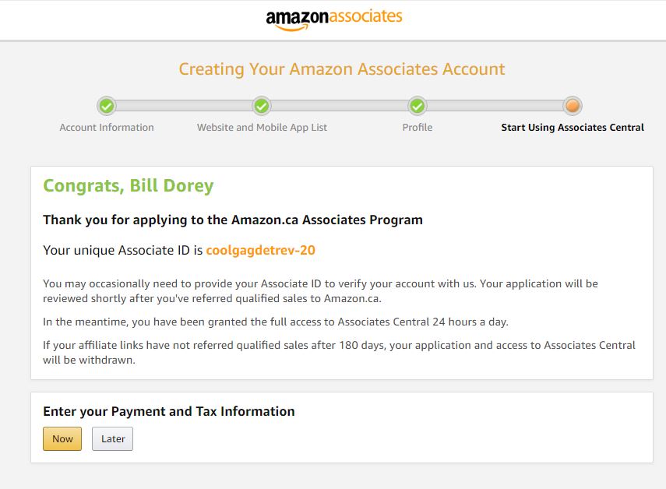666x489 pixels.
Task: Click progress bar between Profile and final step
Action: coord(495,106)
